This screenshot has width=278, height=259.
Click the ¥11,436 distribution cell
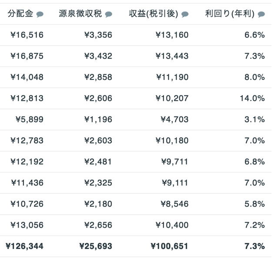[27, 183]
